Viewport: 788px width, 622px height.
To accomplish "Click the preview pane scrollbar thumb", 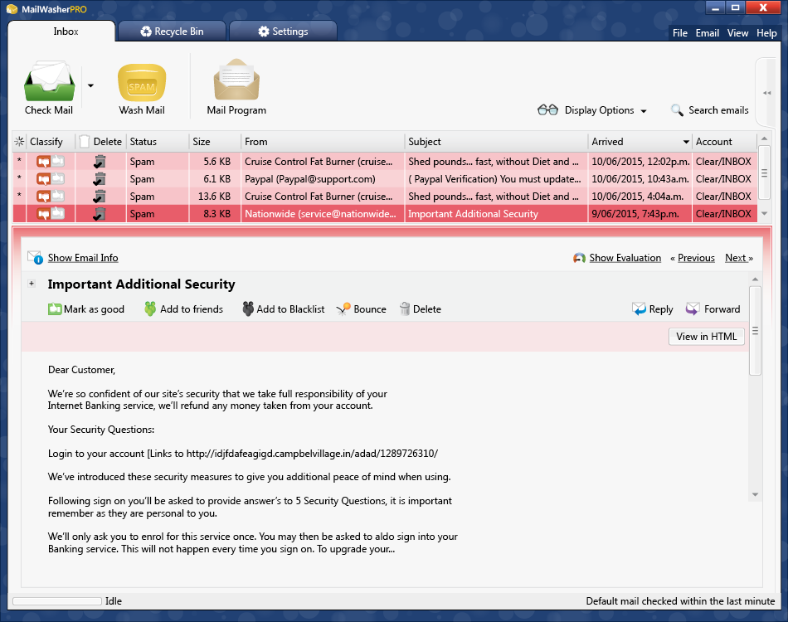I will (x=755, y=331).
